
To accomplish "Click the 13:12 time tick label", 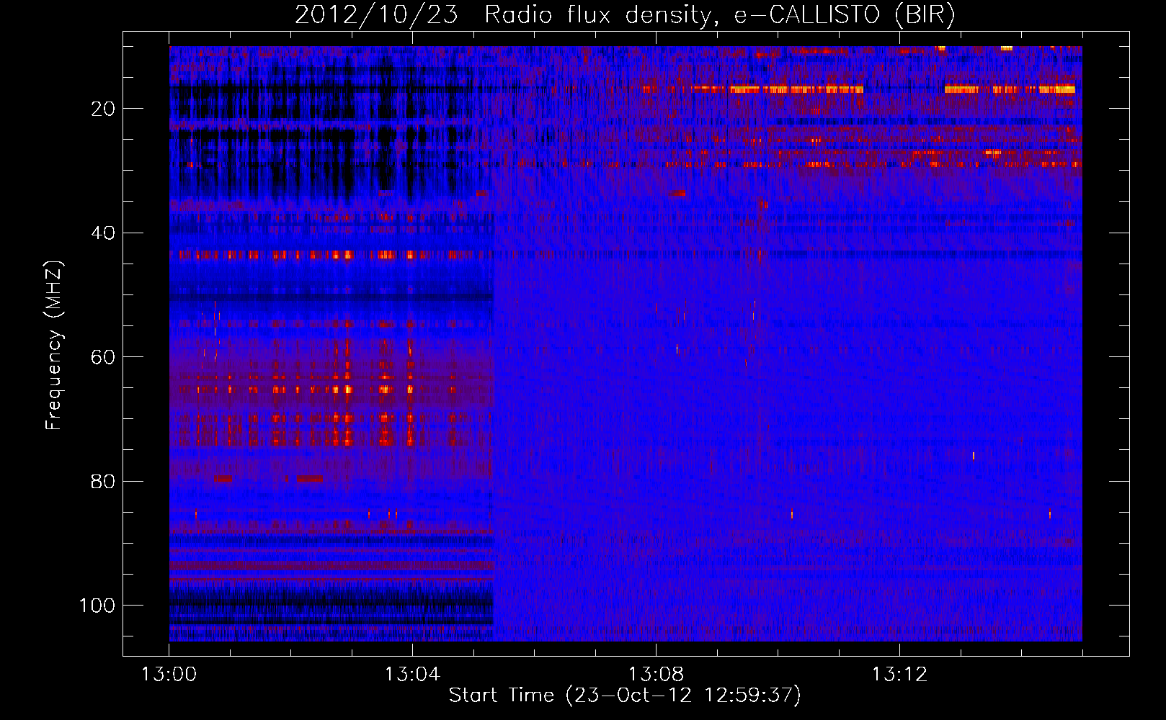I will point(899,675).
